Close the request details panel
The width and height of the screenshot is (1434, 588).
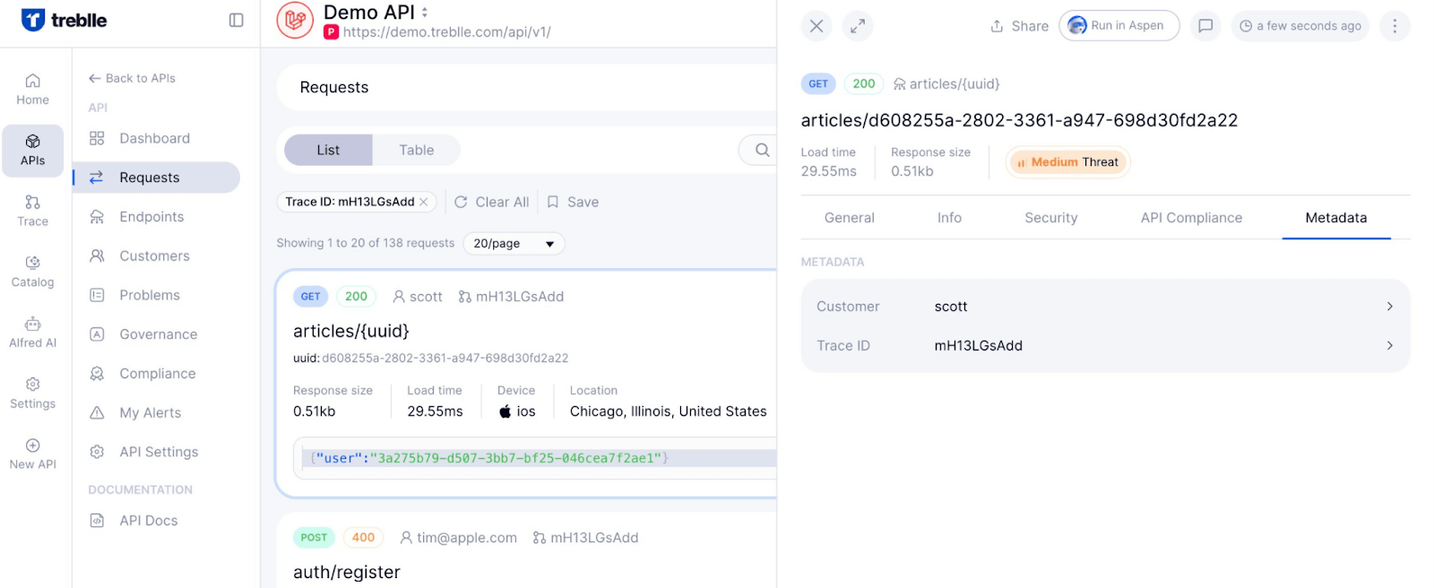pos(816,26)
